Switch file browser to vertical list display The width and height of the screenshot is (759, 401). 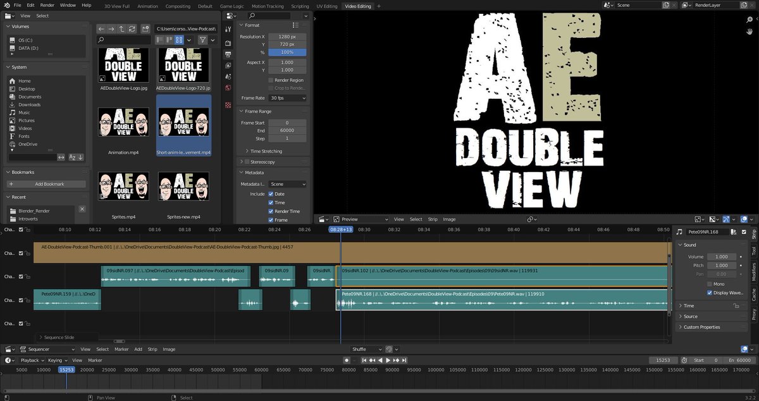click(160, 40)
